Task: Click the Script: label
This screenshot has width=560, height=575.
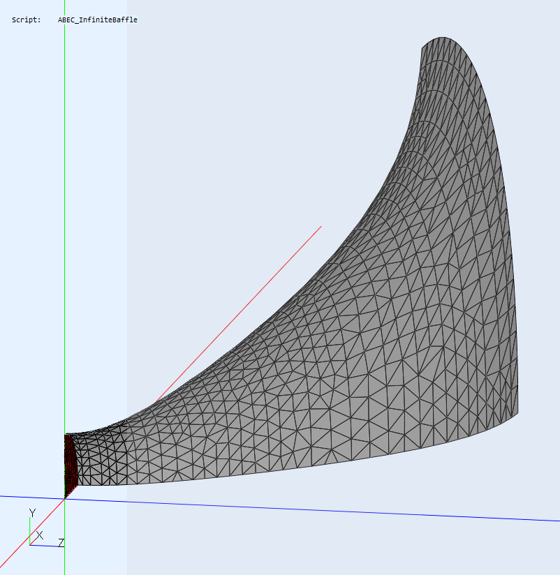Action: pyautogui.click(x=26, y=20)
